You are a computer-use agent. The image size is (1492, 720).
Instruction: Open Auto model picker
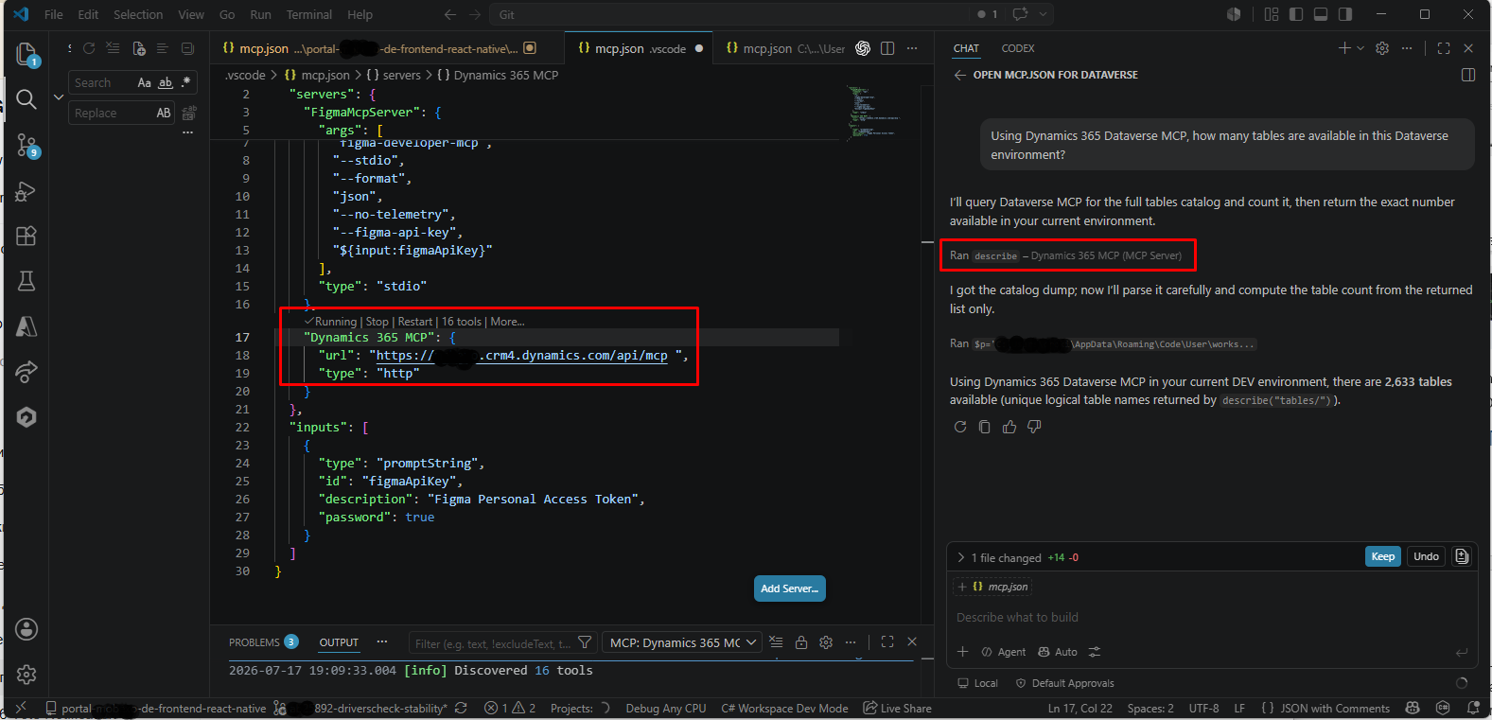tap(1058, 652)
